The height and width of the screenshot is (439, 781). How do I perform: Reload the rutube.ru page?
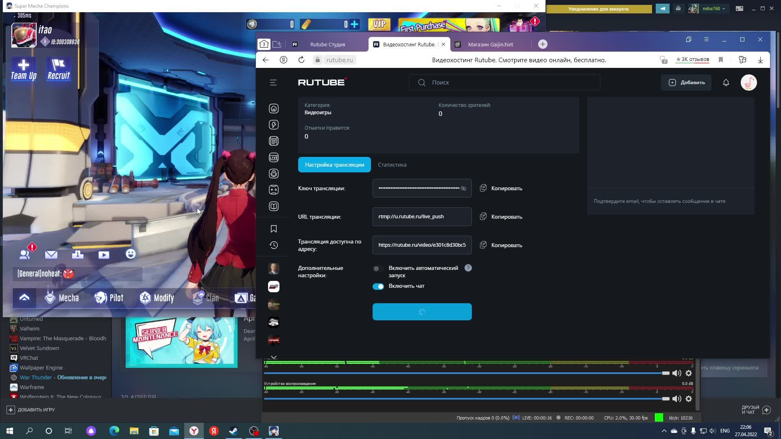[x=301, y=60]
